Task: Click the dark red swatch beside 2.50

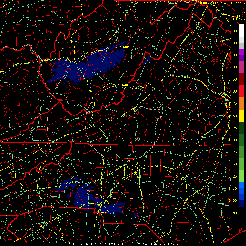Action: coord(241,79)
